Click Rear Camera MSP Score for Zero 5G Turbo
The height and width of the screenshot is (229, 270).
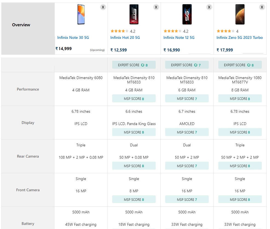(240, 166)
